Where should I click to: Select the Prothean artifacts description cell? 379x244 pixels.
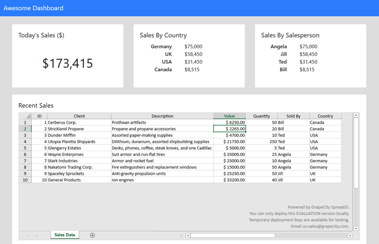click(x=162, y=122)
